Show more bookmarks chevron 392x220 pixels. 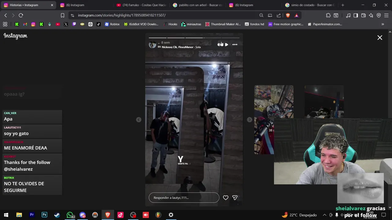pyautogui.click(x=383, y=24)
